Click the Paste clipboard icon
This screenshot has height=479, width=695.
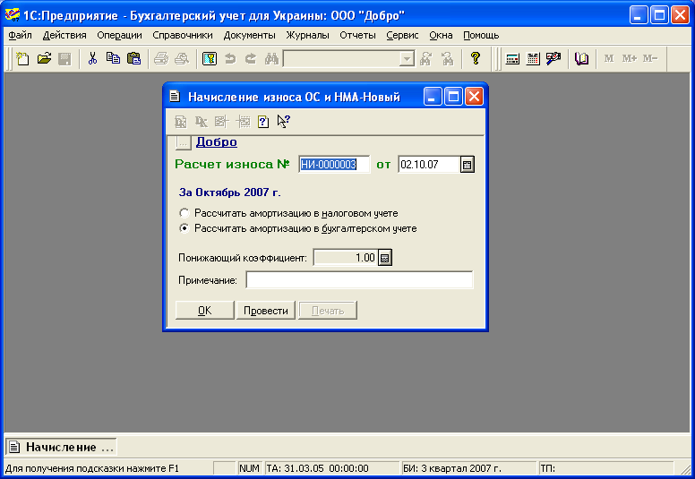(x=133, y=58)
